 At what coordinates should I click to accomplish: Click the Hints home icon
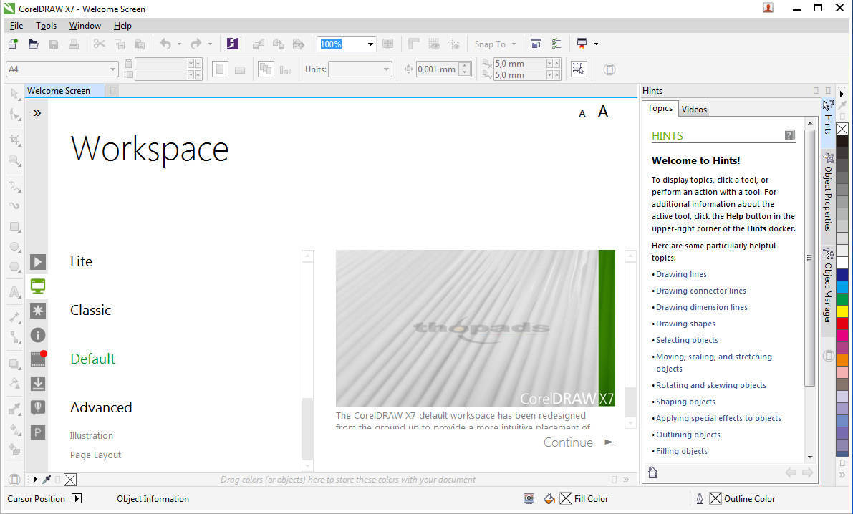(x=652, y=472)
